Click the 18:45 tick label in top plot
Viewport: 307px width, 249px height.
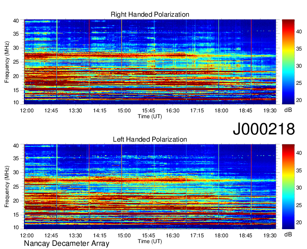point(246,111)
